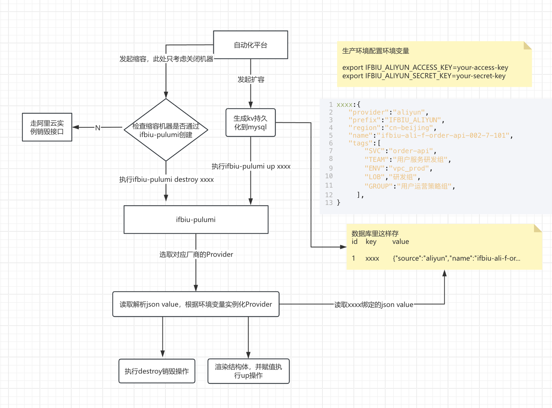Click the 执行ifbiu-pulumi up xxxx label

click(x=251, y=166)
